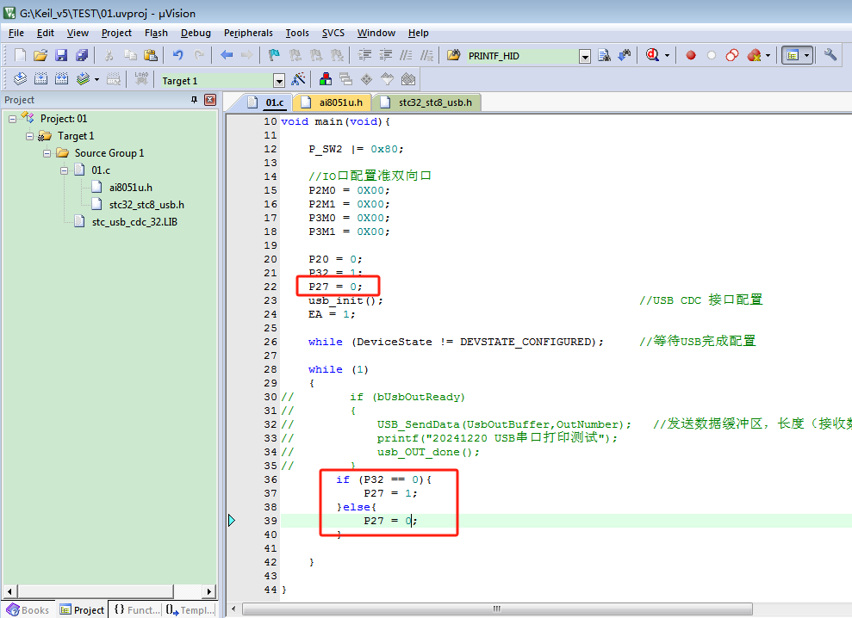The width and height of the screenshot is (852, 618).
Task: Click the Batch Build layered icon
Action: (83, 79)
